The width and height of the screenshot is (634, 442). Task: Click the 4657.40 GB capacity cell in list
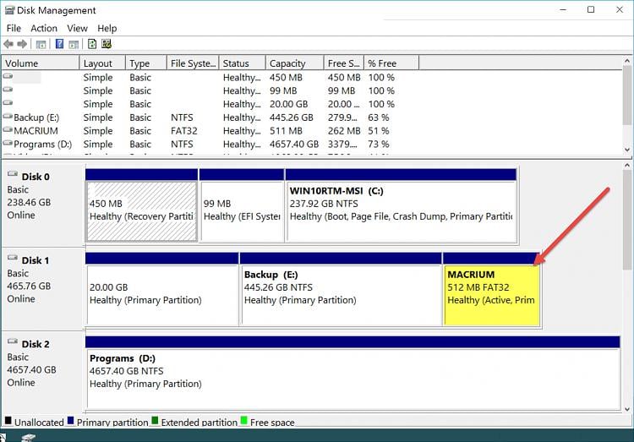294,145
